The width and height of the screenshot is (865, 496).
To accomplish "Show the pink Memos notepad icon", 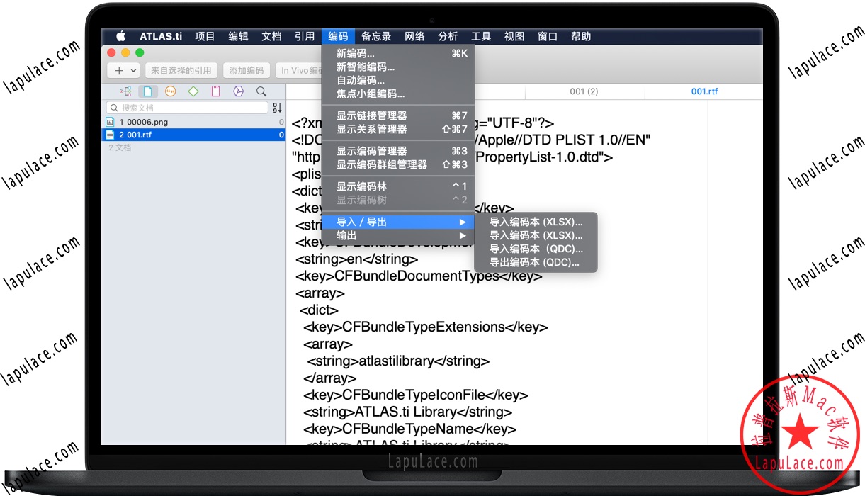I will tap(216, 91).
